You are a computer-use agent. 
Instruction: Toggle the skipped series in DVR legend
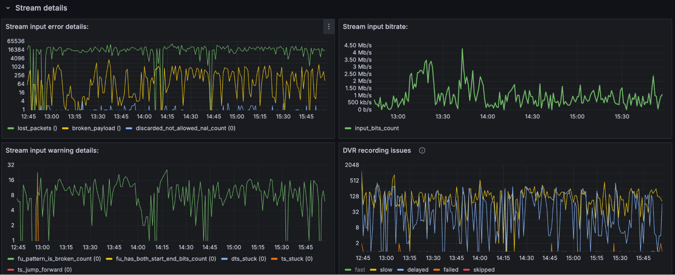click(x=484, y=270)
